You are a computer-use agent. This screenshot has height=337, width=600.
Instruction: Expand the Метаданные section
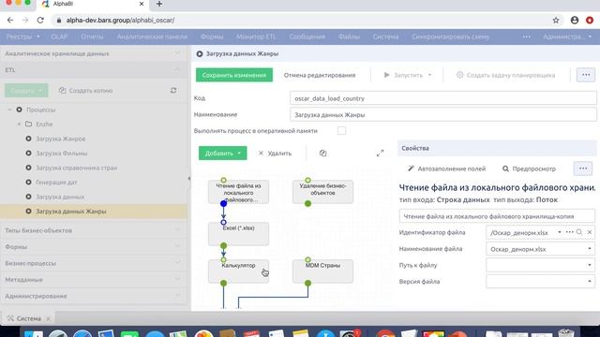pos(94,280)
